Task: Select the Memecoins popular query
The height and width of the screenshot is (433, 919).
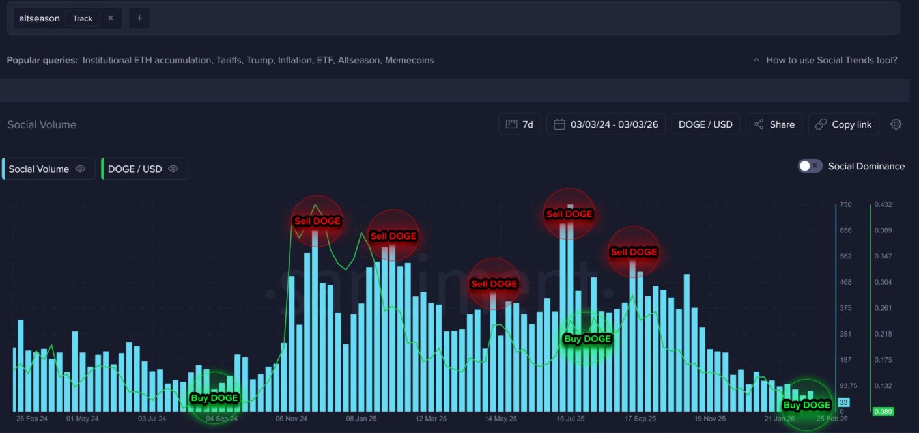Action: tap(409, 60)
